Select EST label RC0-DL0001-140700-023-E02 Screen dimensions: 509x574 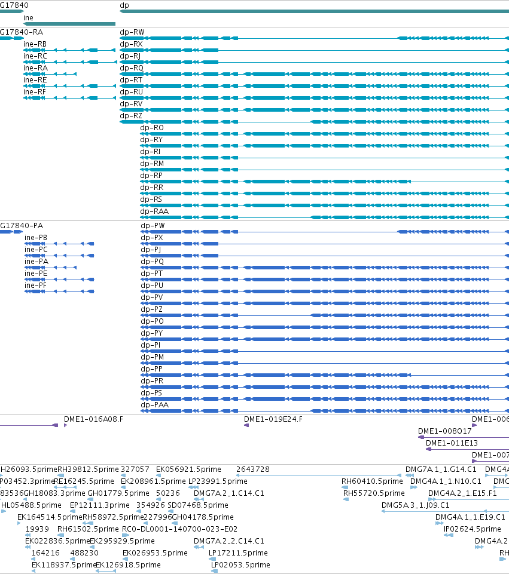(x=179, y=529)
